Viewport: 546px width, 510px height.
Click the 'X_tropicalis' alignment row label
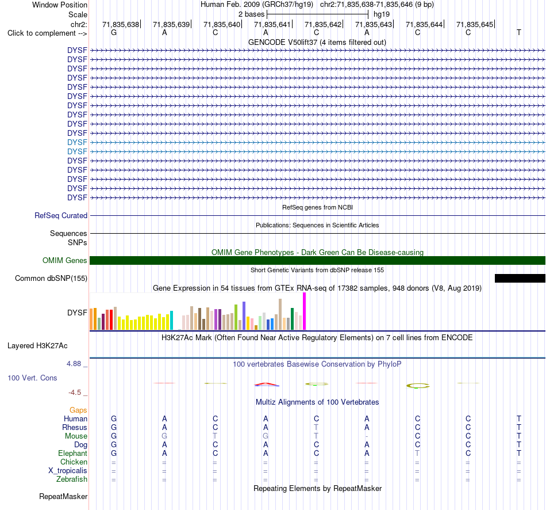68,471
